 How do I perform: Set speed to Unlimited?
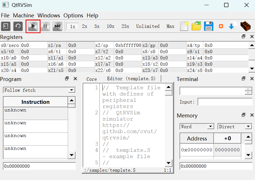tap(148, 26)
